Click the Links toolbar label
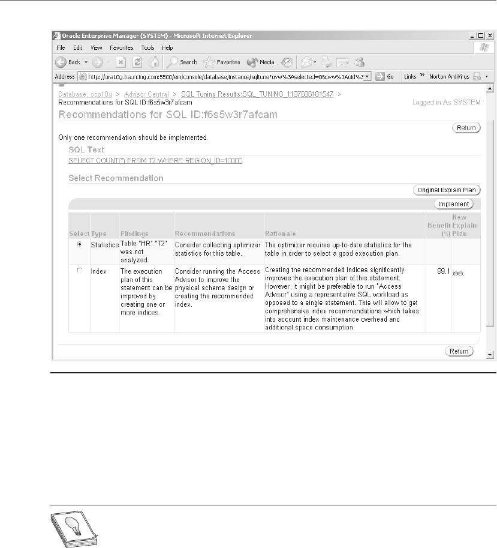Viewport: 497px width, 548px height. click(x=410, y=77)
